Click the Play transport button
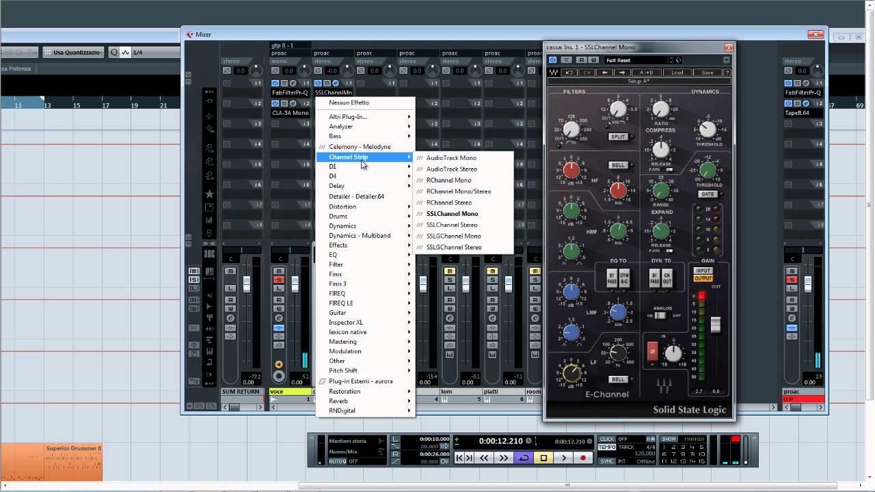Viewport: 875px width, 492px height. point(564,458)
